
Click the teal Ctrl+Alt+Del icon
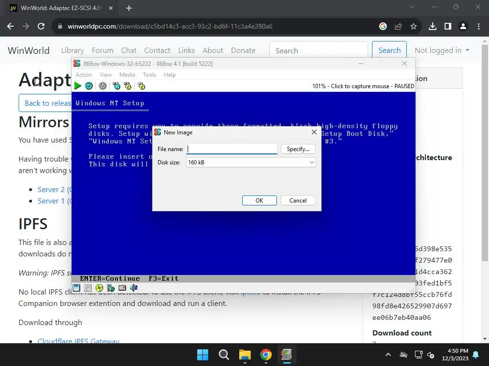click(117, 86)
